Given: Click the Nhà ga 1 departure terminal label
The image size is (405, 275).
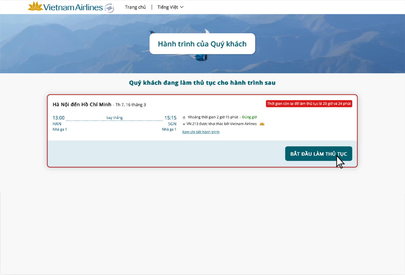Looking at the screenshot, I should (60, 129).
